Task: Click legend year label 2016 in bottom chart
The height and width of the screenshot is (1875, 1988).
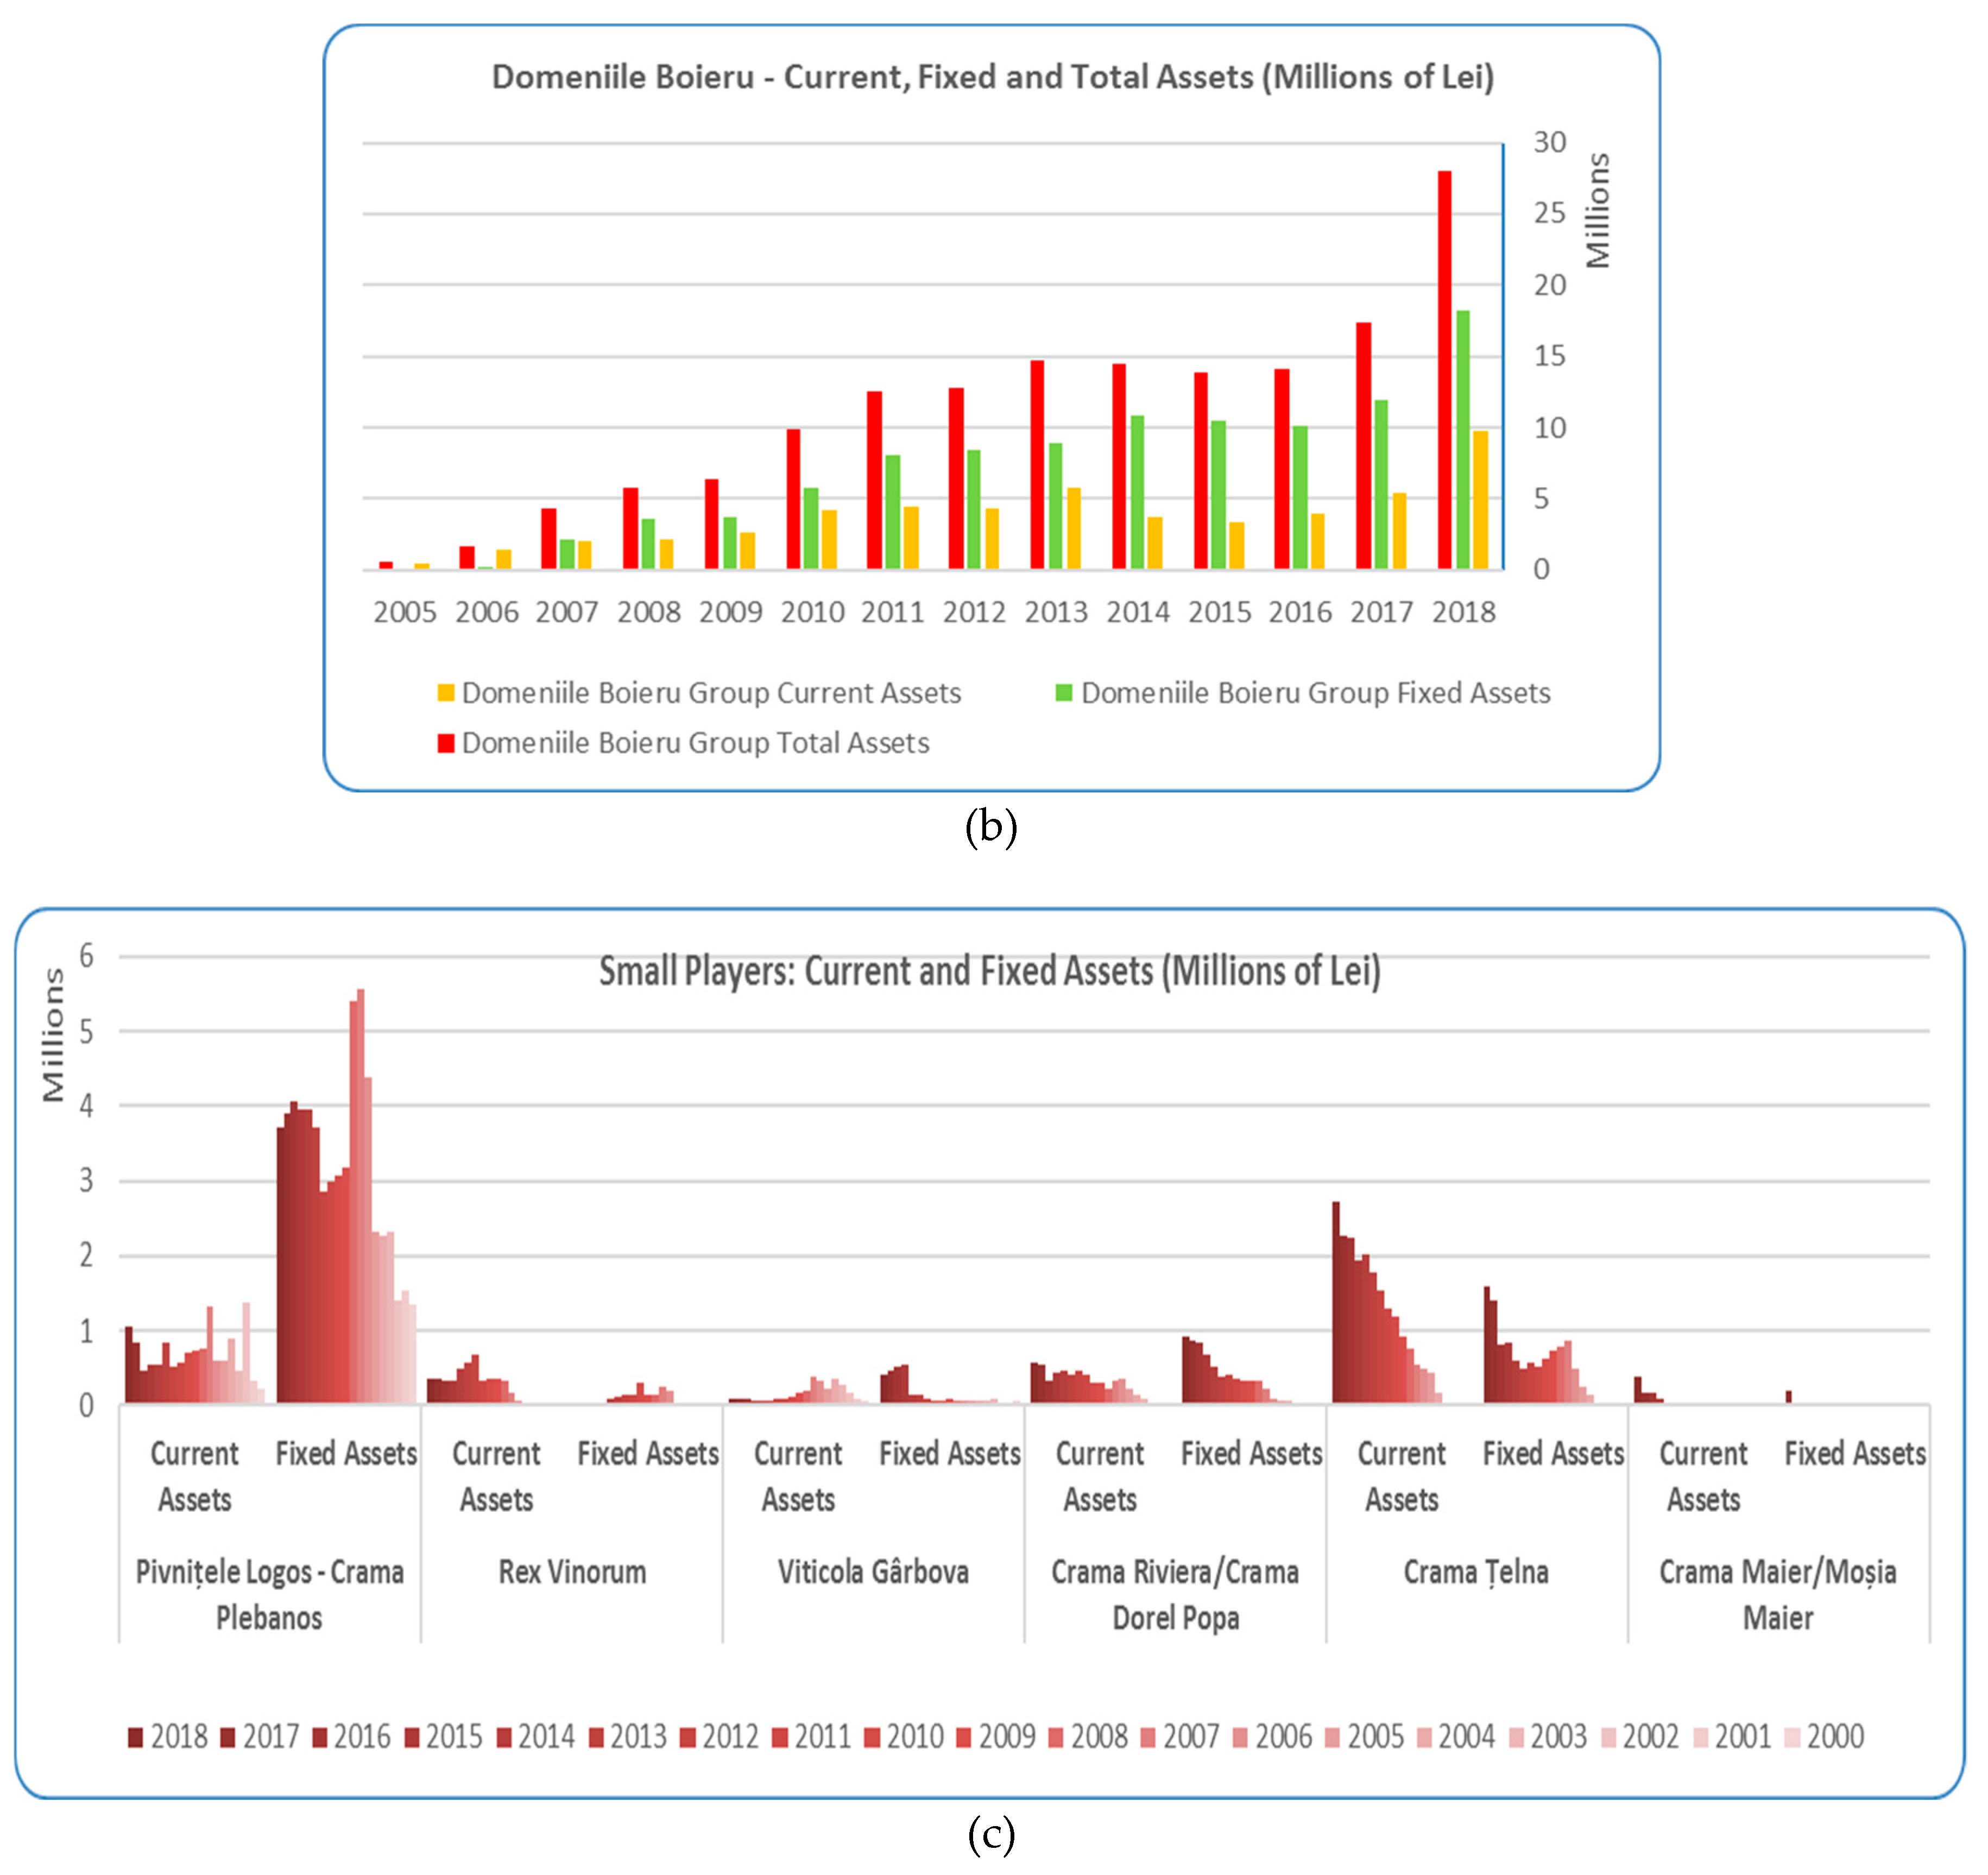Action: click(x=362, y=1737)
